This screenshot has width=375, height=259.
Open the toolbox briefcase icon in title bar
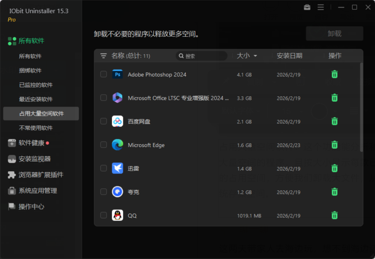tap(307, 7)
